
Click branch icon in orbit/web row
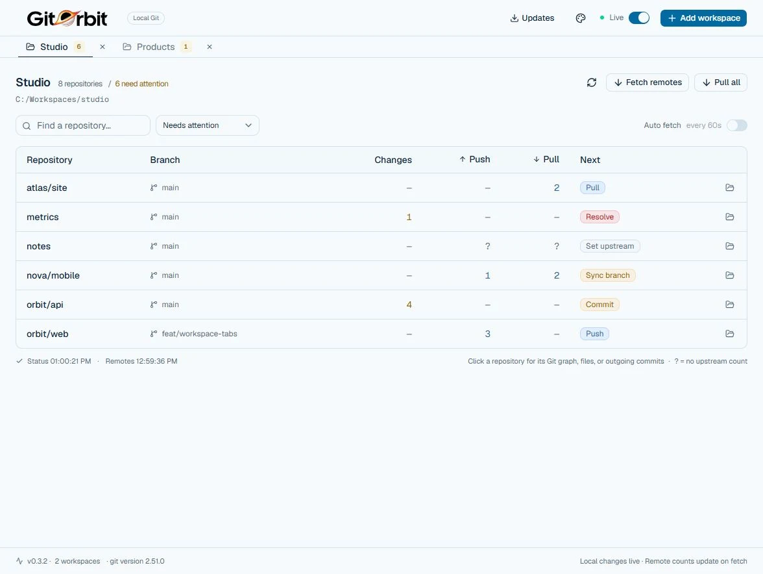pyautogui.click(x=154, y=334)
